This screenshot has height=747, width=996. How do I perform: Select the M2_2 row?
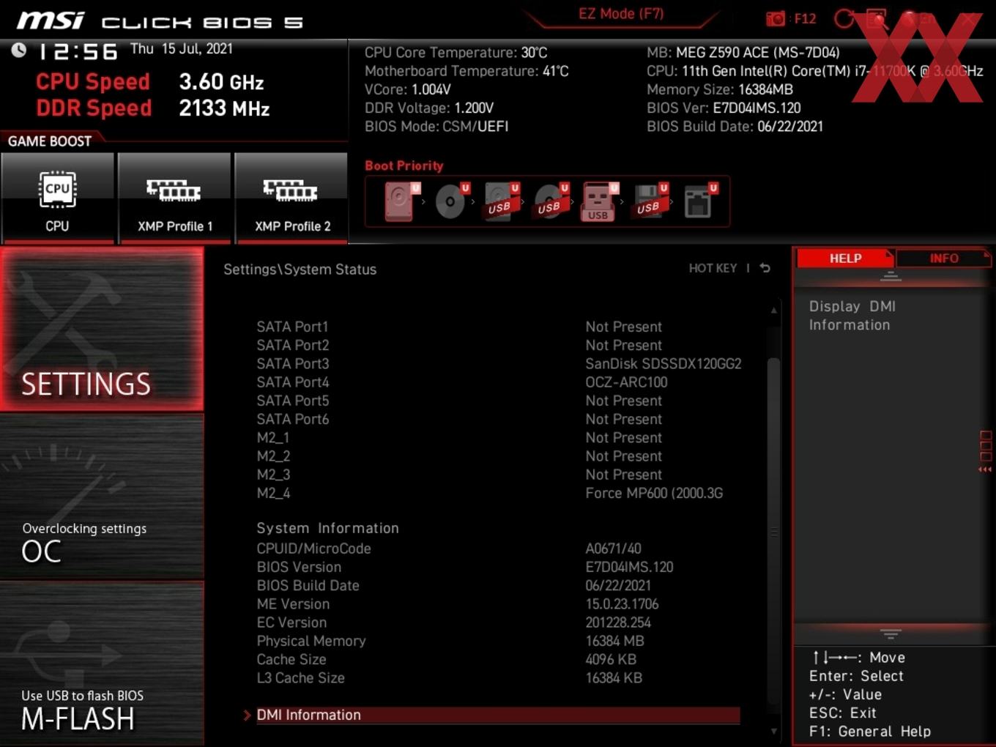[498, 456]
